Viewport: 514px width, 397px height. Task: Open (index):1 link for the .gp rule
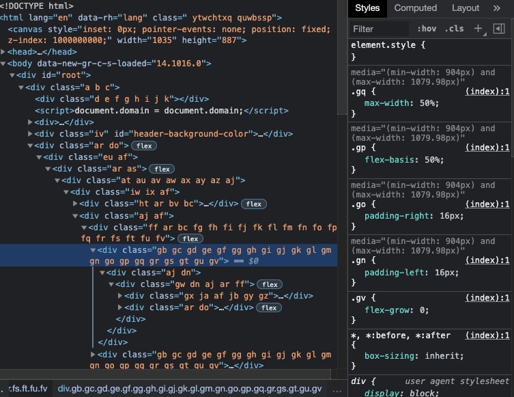[x=487, y=148]
